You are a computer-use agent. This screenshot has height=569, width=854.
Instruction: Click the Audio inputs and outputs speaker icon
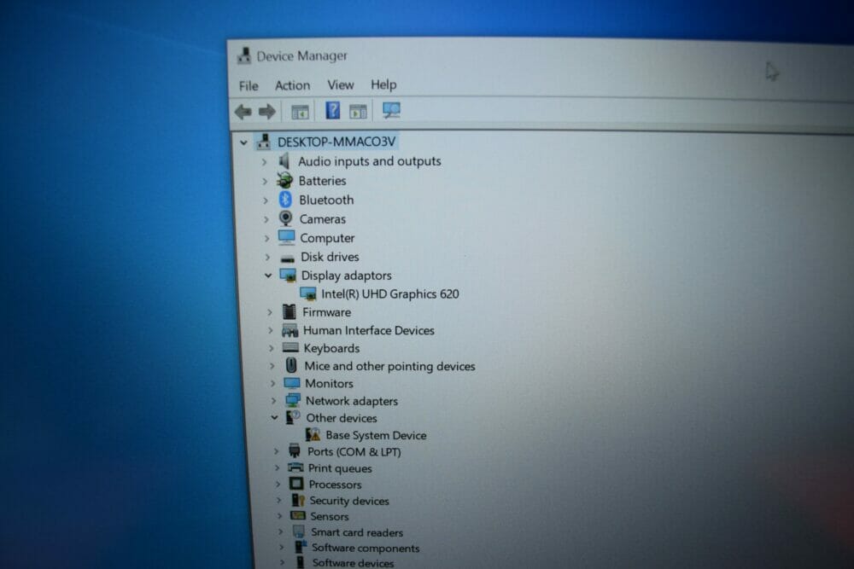pos(284,161)
